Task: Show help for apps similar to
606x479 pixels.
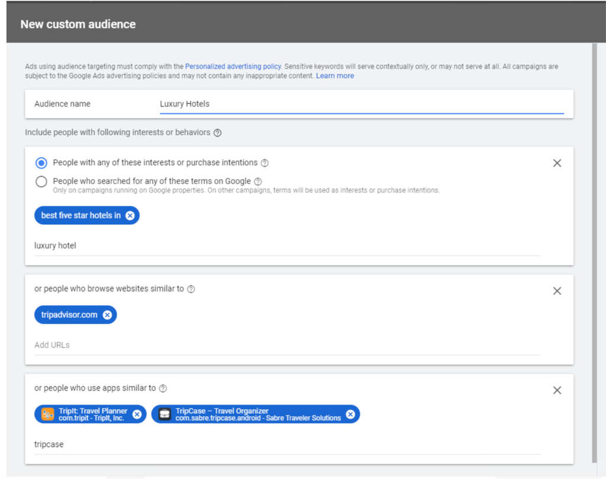Action: (163, 389)
